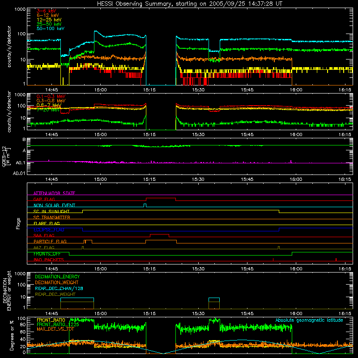Image resolution: width=358 pixels, height=358 pixels.
Task: Select the 6-12 keV legend label
Action: (48, 15)
